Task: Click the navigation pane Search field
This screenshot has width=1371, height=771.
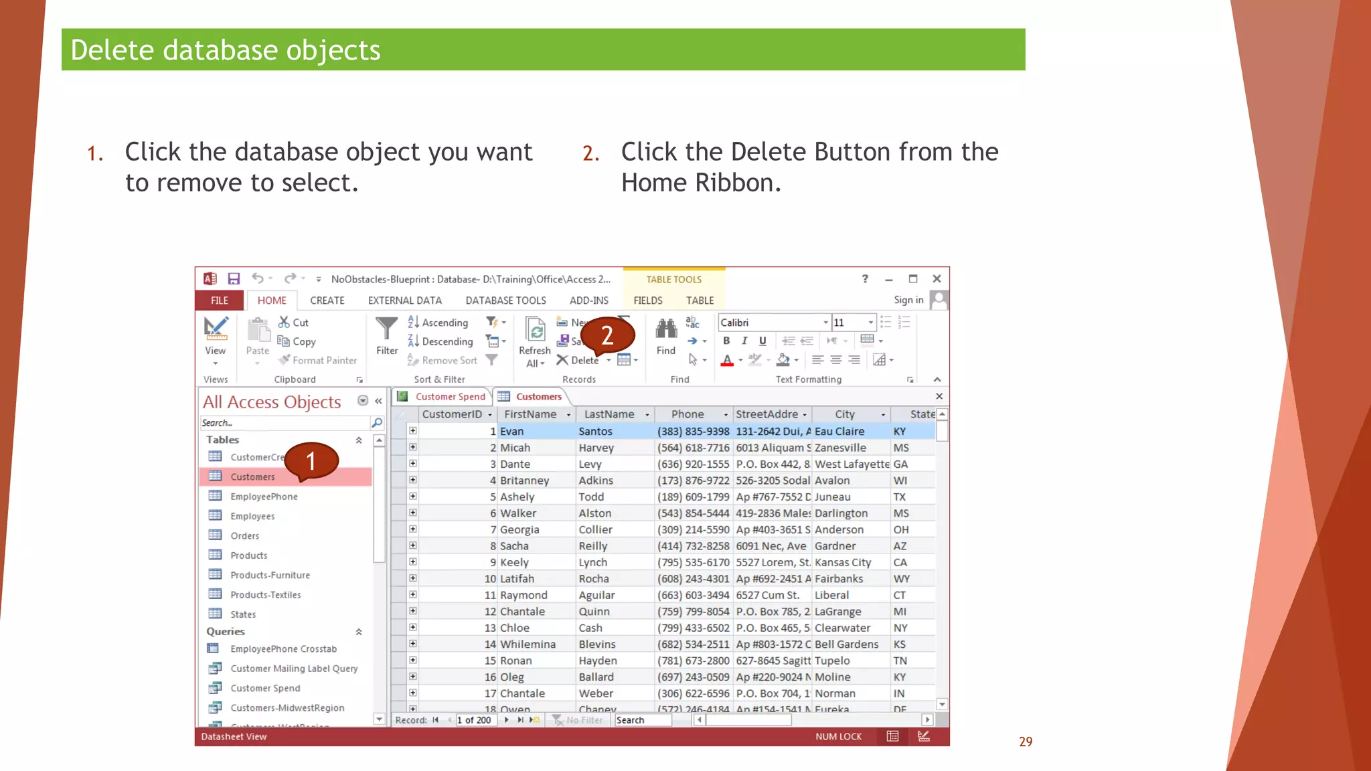Action: 285,423
